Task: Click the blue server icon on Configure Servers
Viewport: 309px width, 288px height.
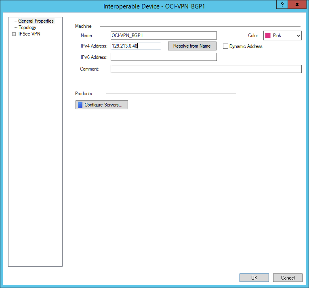Action: click(x=80, y=105)
